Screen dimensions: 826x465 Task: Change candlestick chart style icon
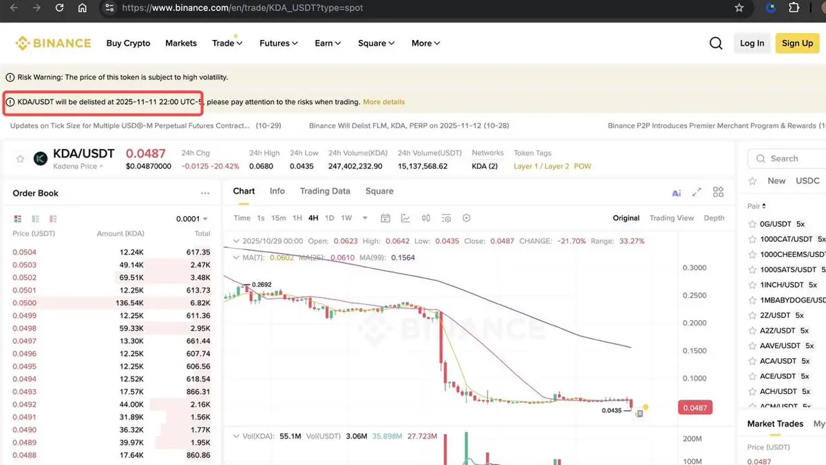point(426,218)
